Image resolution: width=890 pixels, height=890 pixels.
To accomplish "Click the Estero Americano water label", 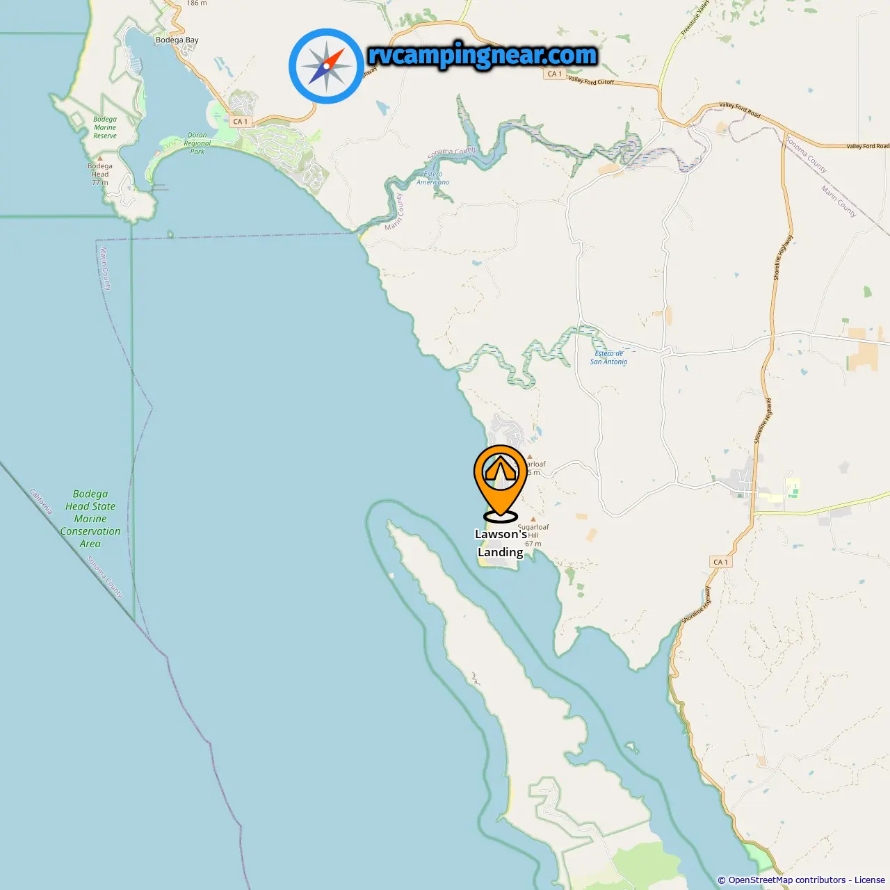I will 432,178.
